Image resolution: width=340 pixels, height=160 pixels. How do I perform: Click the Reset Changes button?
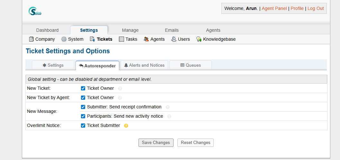pyautogui.click(x=195, y=143)
